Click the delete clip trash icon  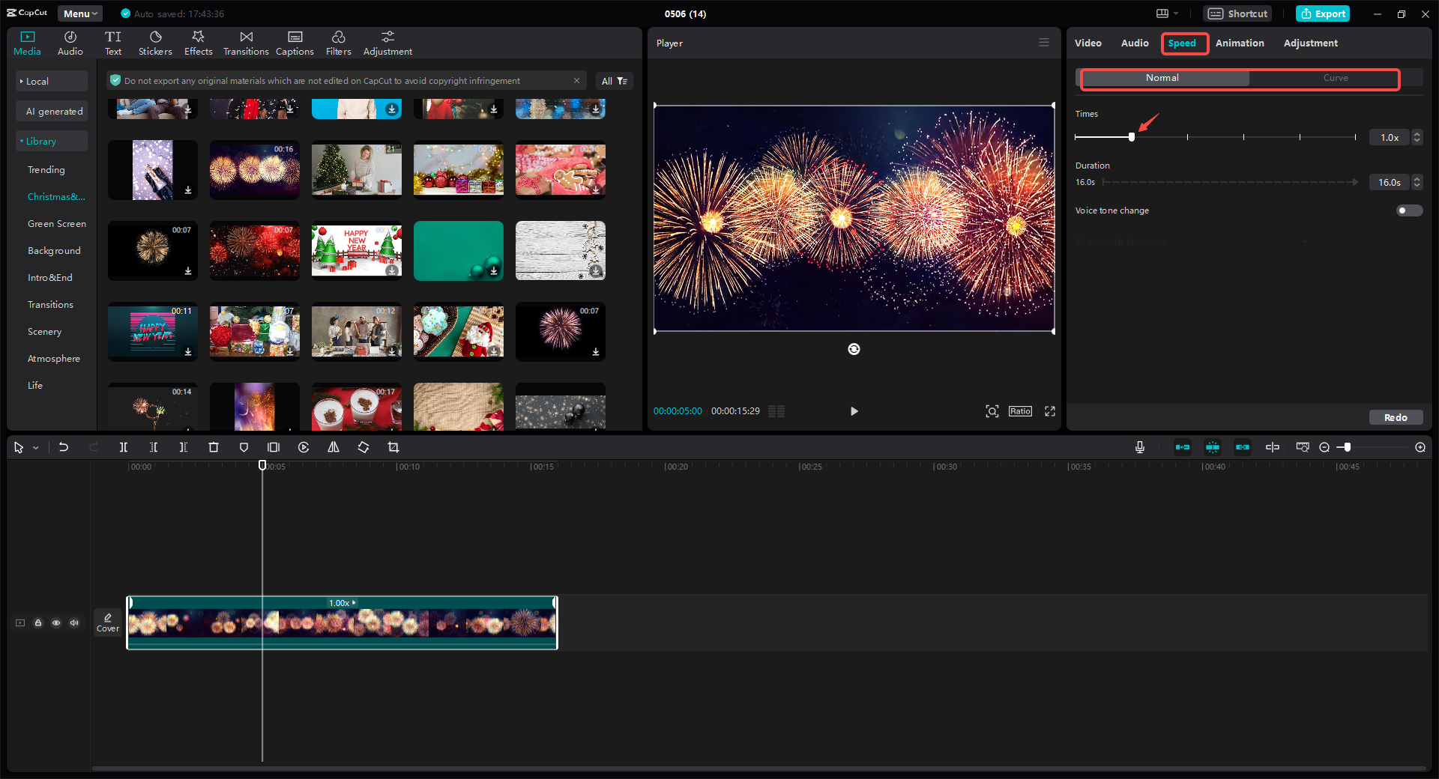(214, 447)
